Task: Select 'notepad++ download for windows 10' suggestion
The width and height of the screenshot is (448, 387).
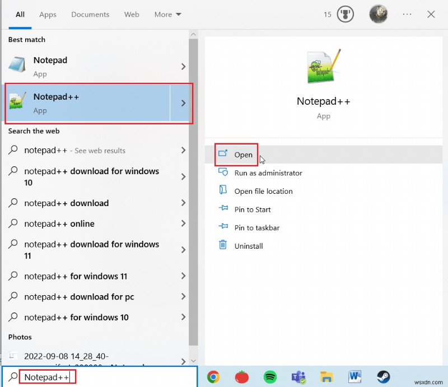Action: point(91,176)
